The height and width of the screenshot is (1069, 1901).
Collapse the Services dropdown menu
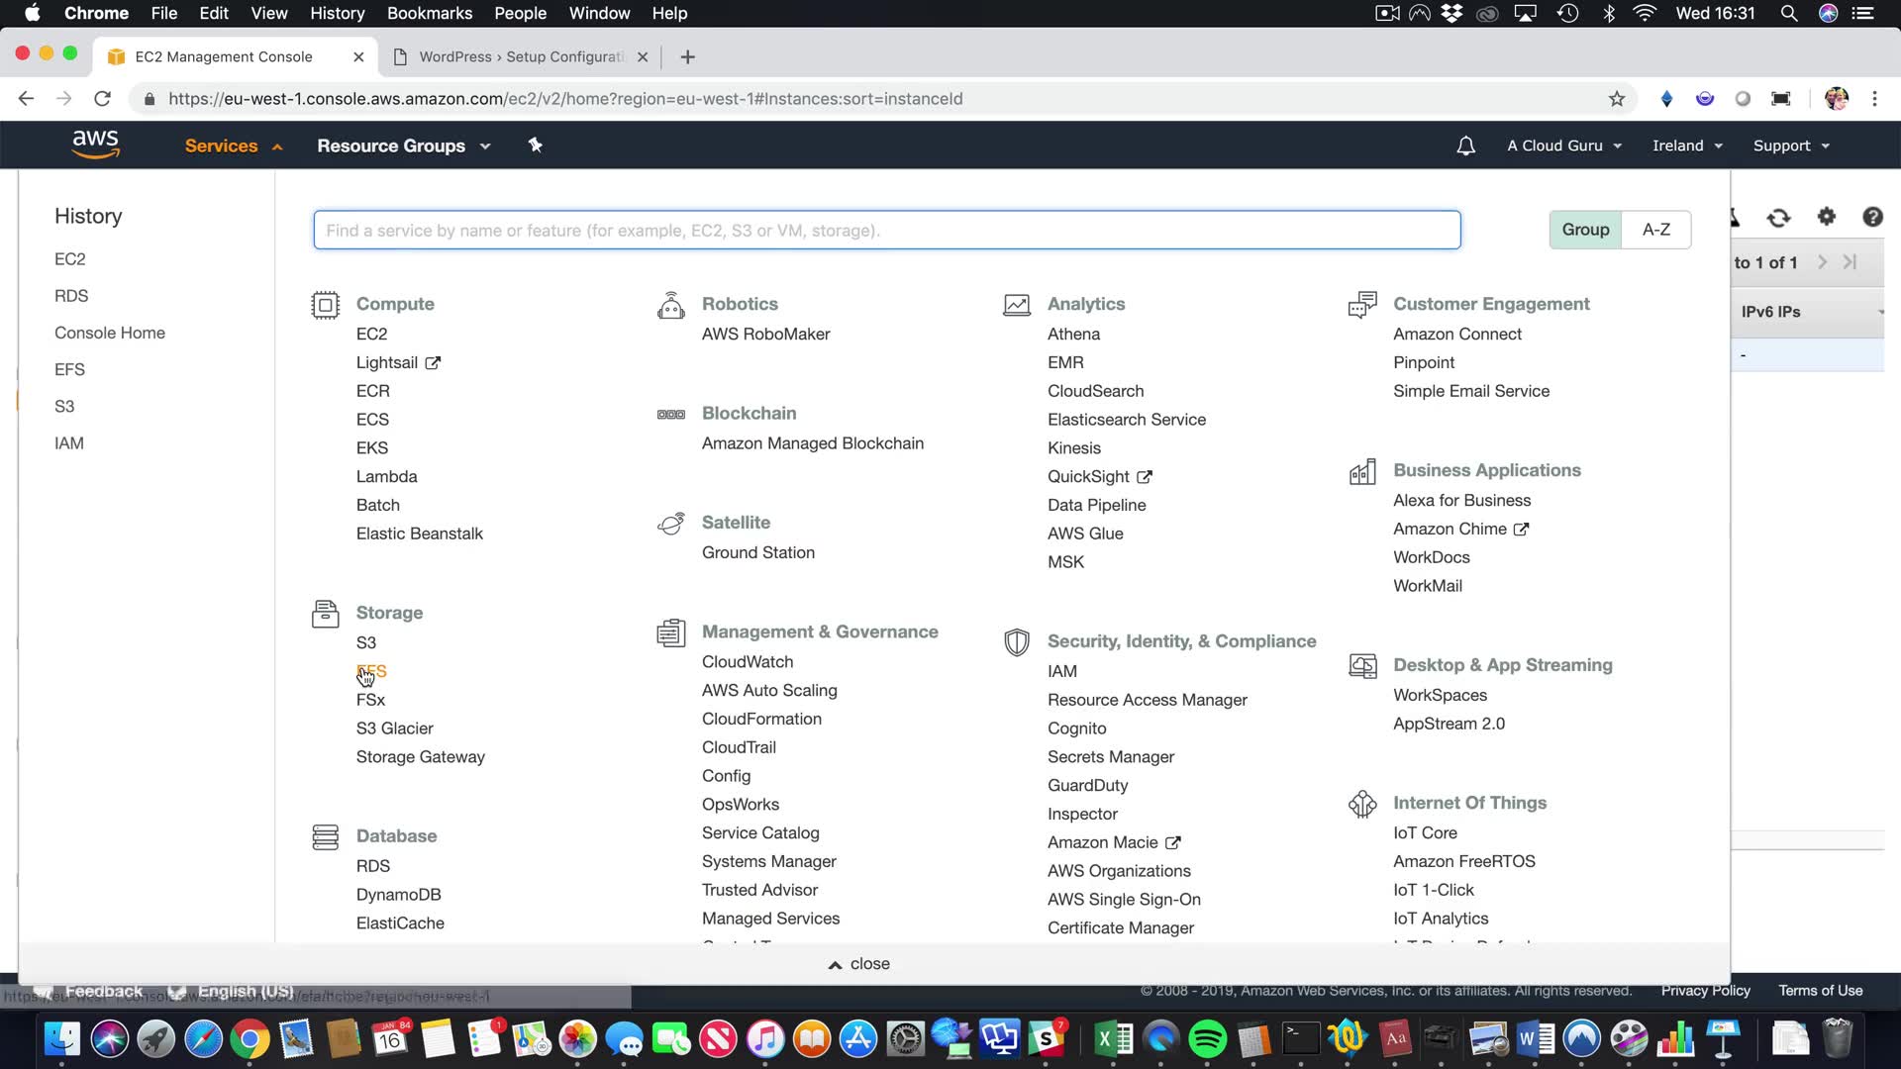(x=233, y=146)
